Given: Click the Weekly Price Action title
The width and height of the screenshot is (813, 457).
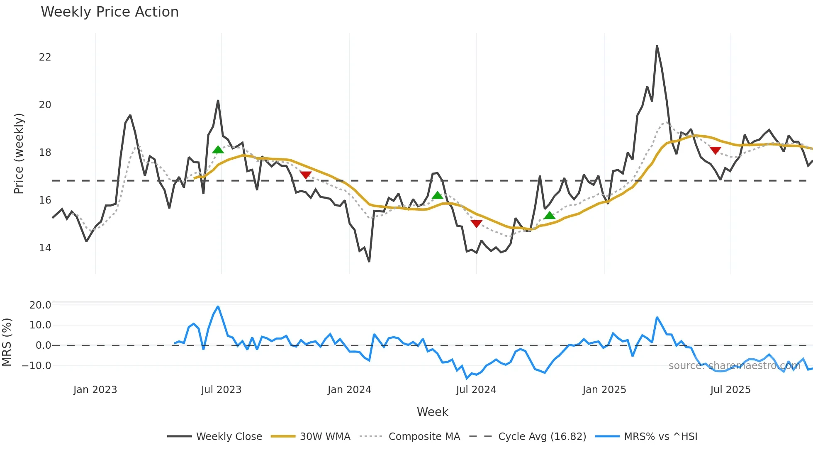Looking at the screenshot, I should [110, 12].
